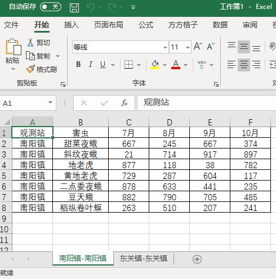Screen dimensions: 276x279
Task: Click the Redo arrow icon
Action: (112, 7)
